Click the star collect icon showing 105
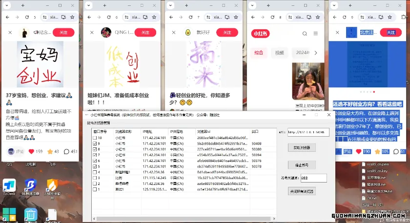The height and width of the screenshot is (223, 410). point(377,151)
